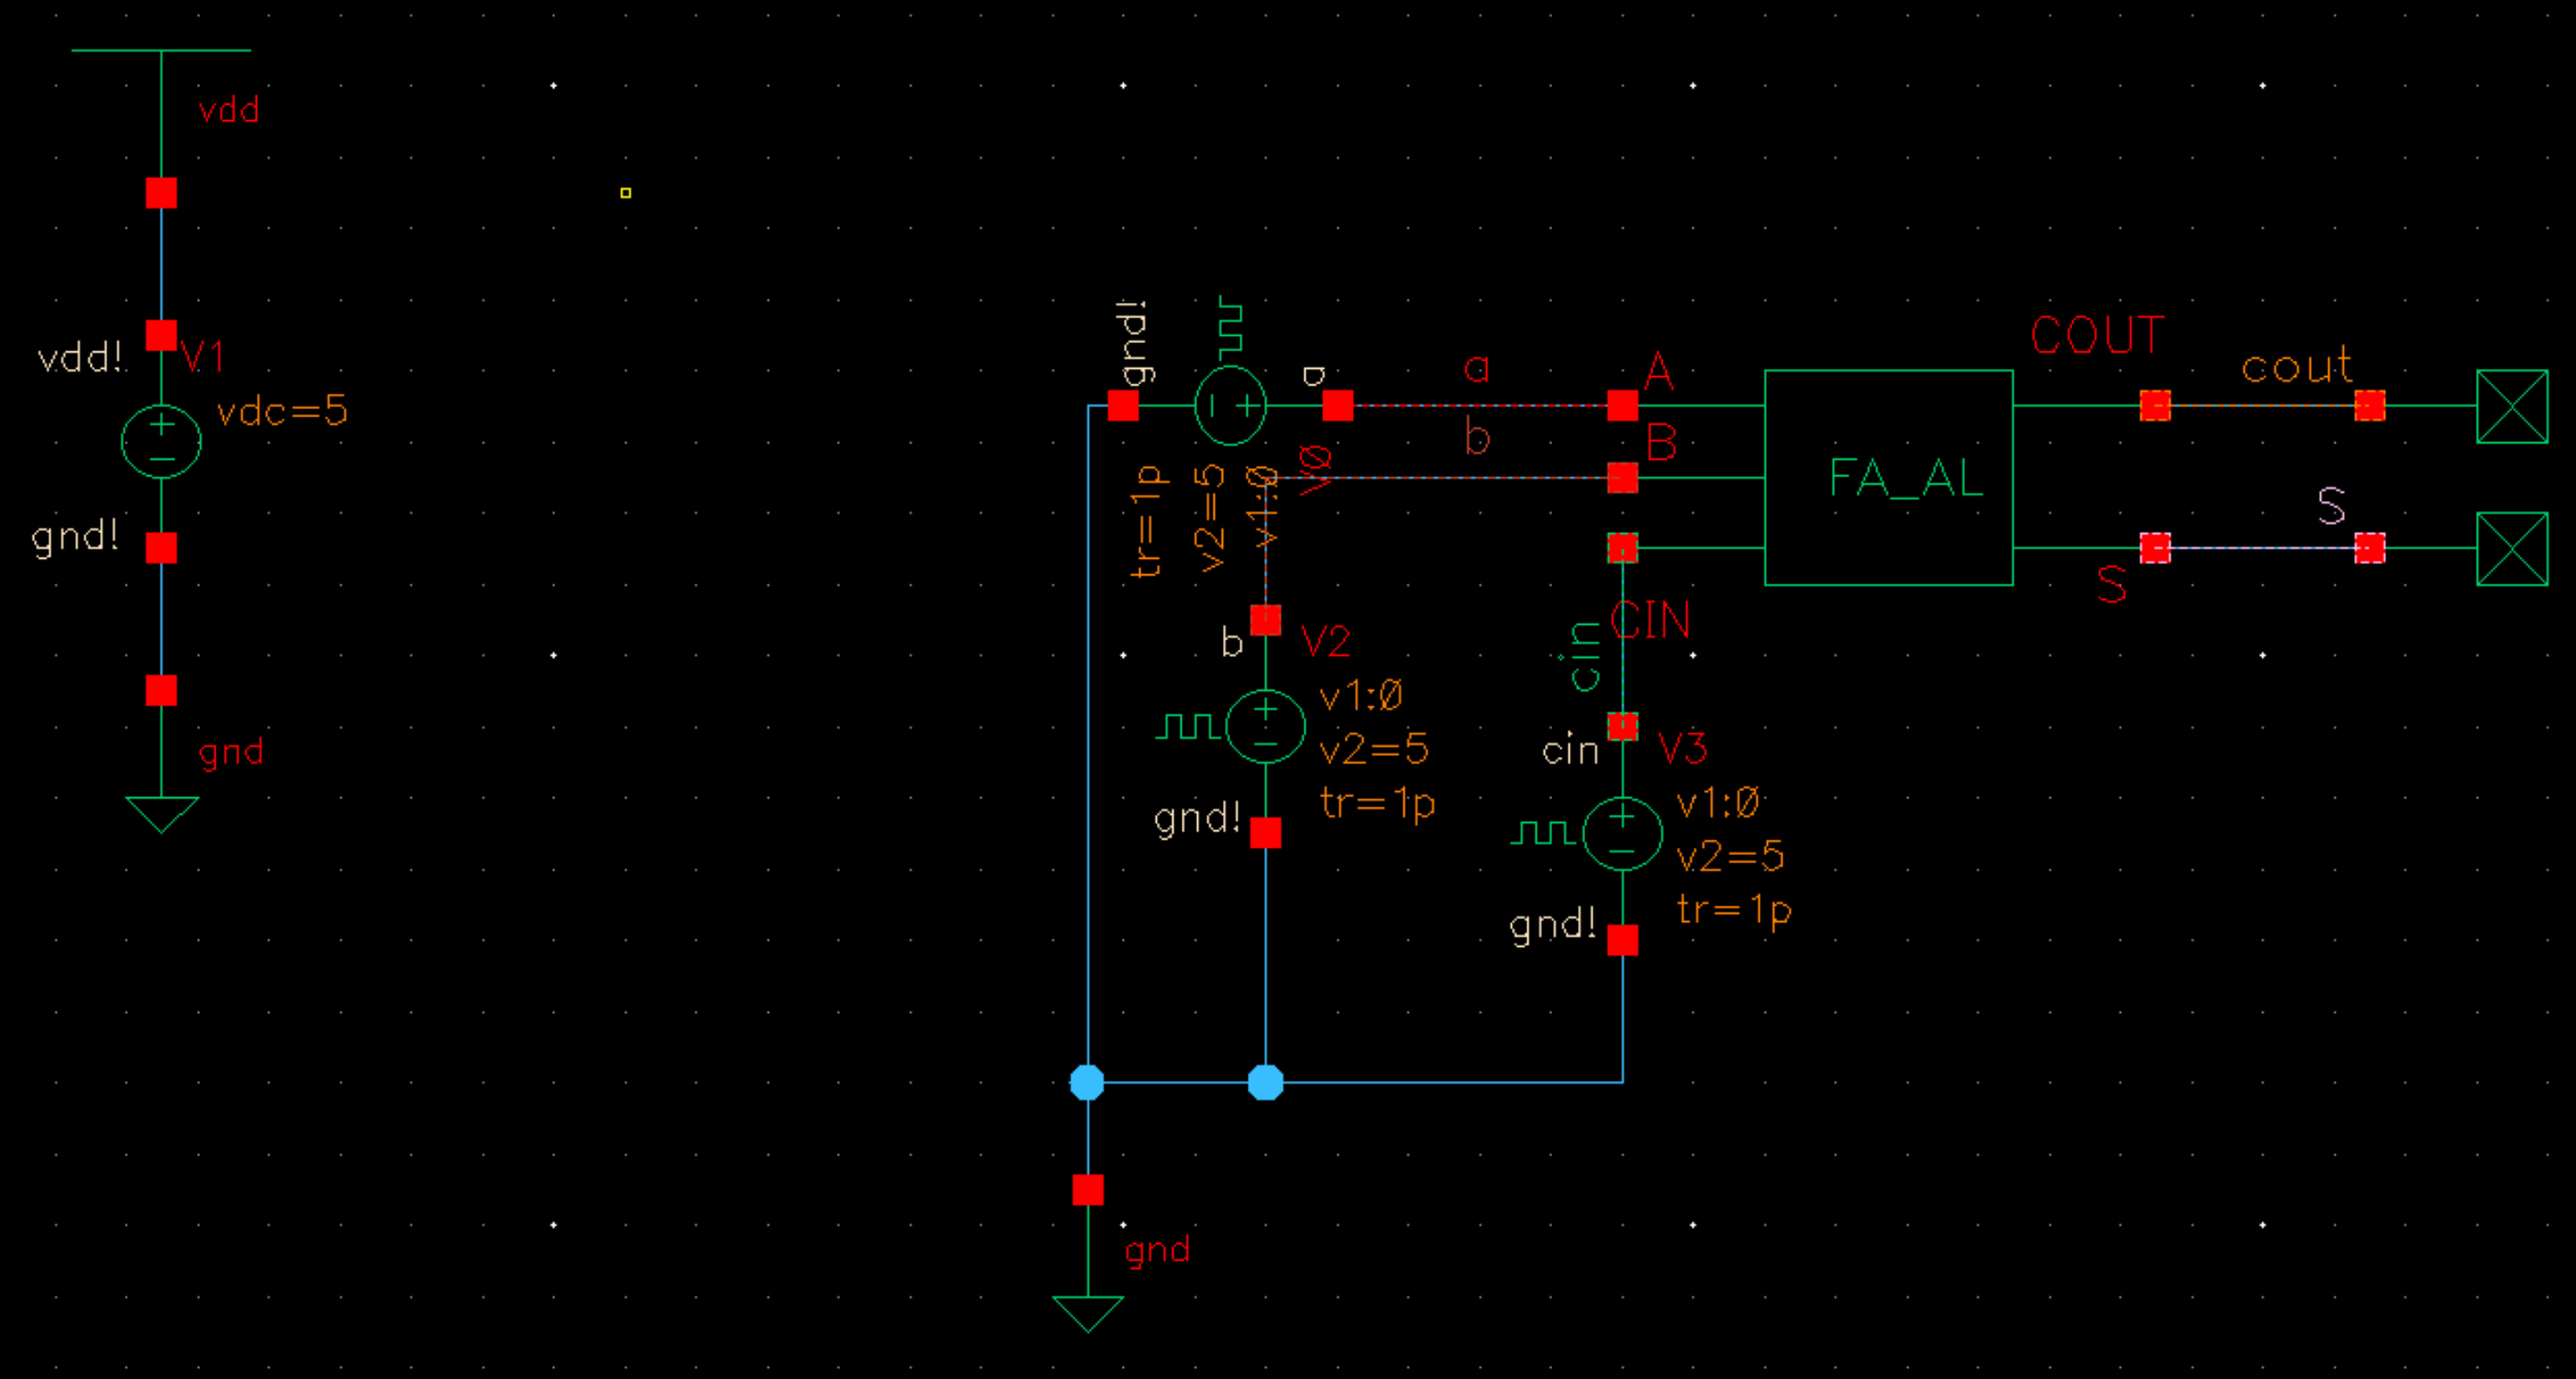Select the V3 pulse voltage source circle
Image resolution: width=2576 pixels, height=1379 pixels.
(1622, 833)
